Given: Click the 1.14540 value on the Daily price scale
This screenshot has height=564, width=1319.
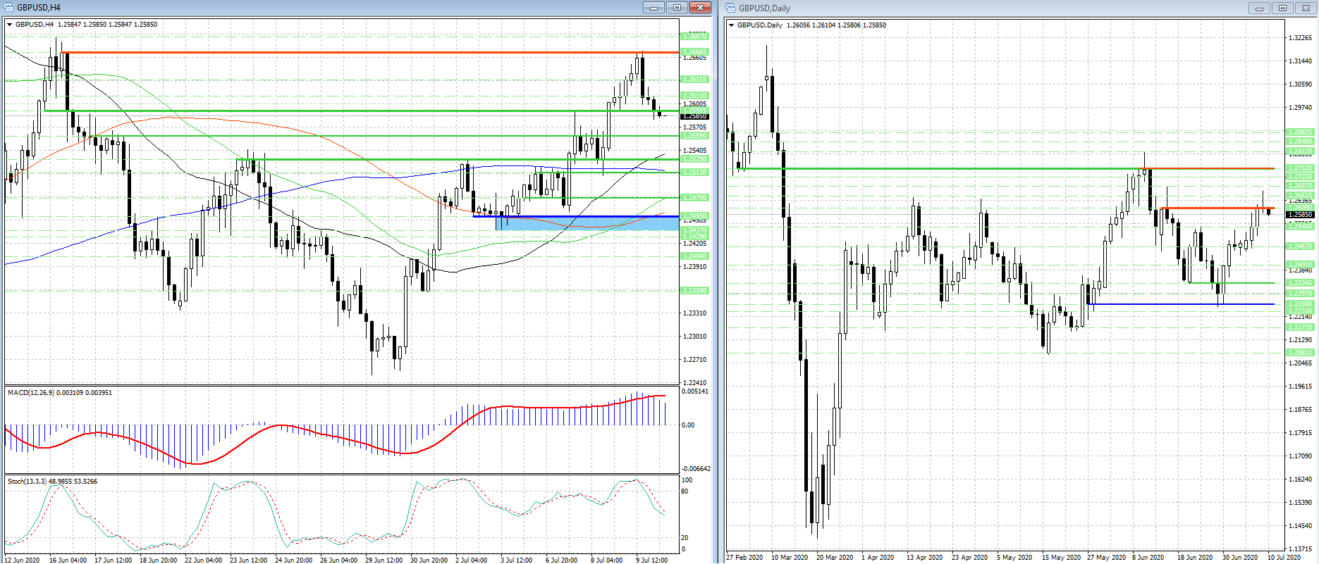Looking at the screenshot, I should [x=1300, y=526].
